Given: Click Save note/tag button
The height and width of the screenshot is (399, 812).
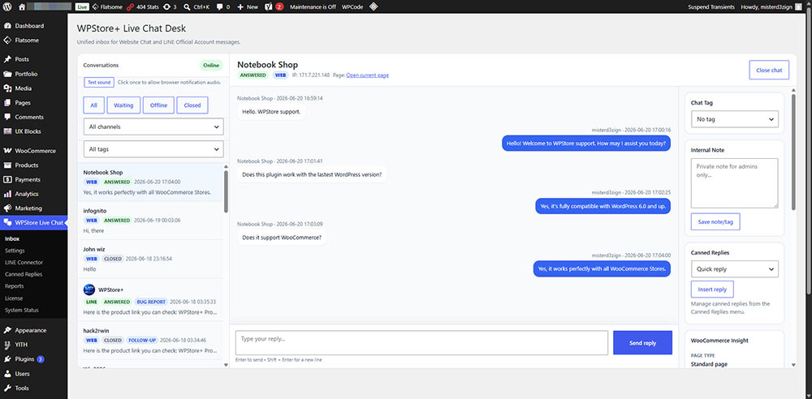Looking at the screenshot, I should click(715, 221).
